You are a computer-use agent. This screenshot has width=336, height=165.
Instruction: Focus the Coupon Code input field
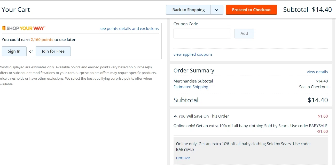click(x=202, y=34)
